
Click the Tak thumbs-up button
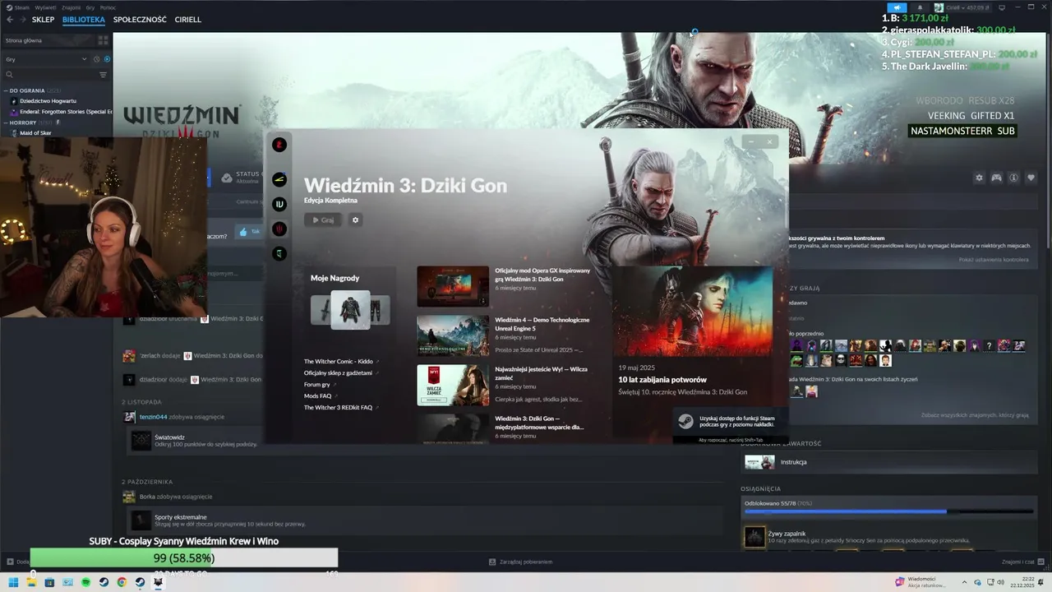pyautogui.click(x=248, y=232)
